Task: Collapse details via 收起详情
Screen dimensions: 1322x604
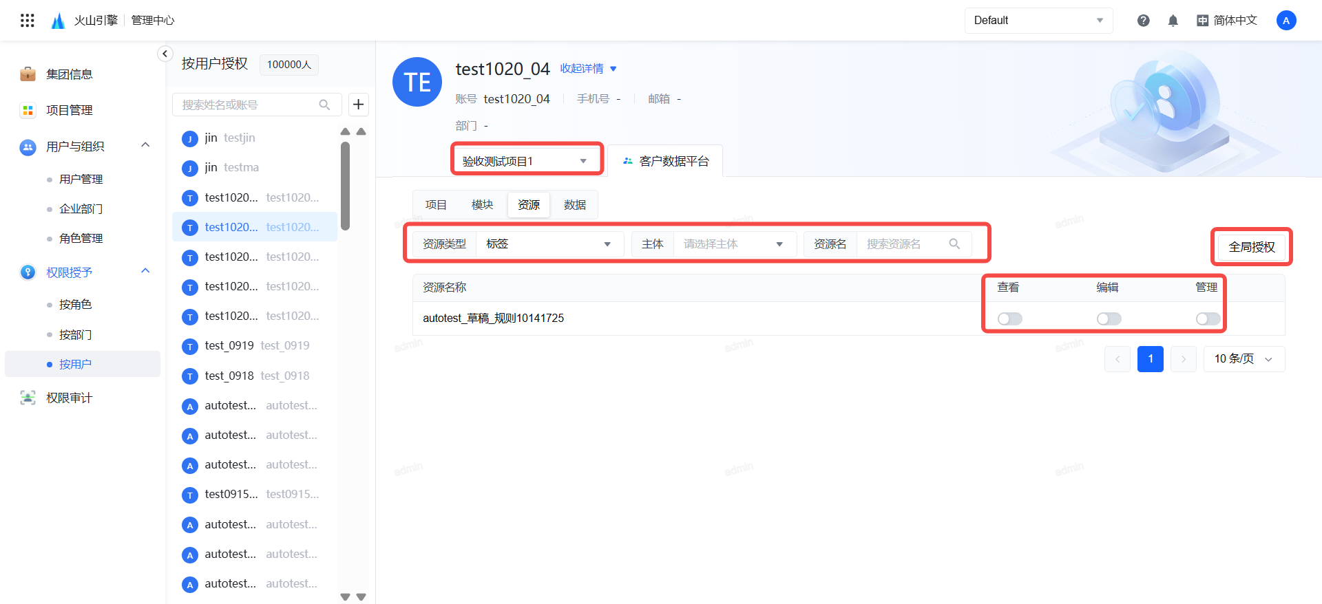Action: pyautogui.click(x=588, y=69)
